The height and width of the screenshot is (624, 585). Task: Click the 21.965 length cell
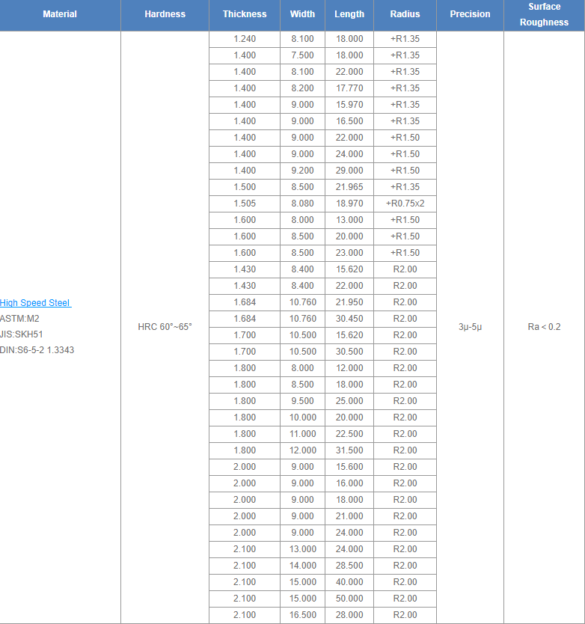coord(349,187)
